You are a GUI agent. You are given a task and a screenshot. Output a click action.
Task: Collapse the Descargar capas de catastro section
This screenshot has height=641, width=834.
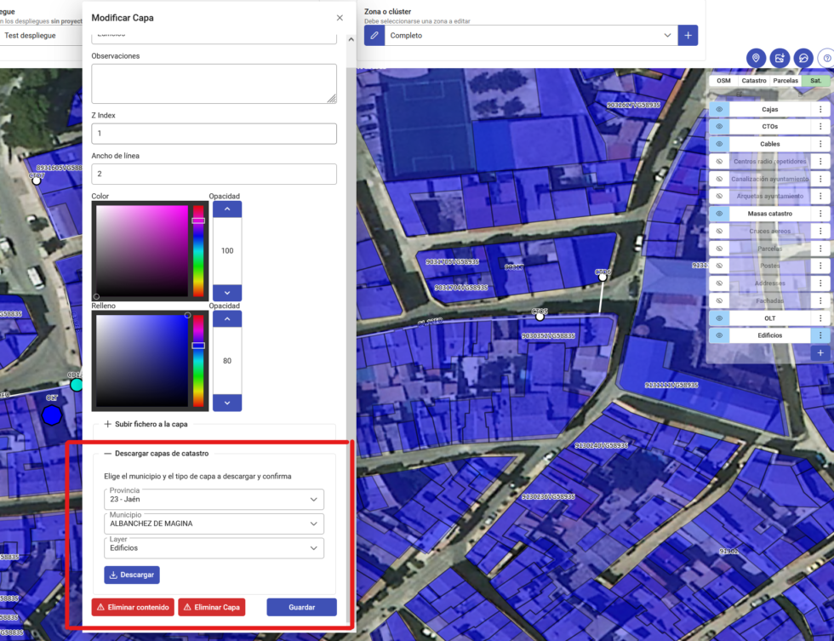(108, 452)
